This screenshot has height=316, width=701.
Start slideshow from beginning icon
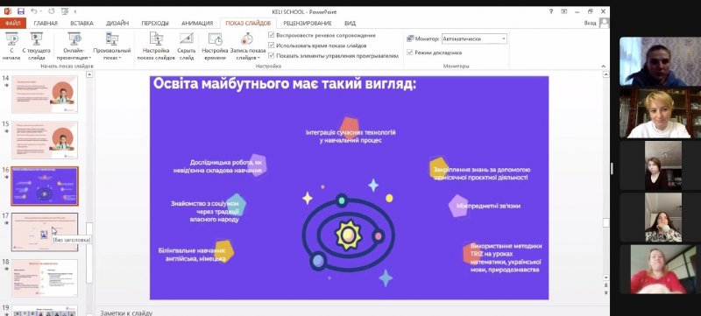tap(11, 39)
